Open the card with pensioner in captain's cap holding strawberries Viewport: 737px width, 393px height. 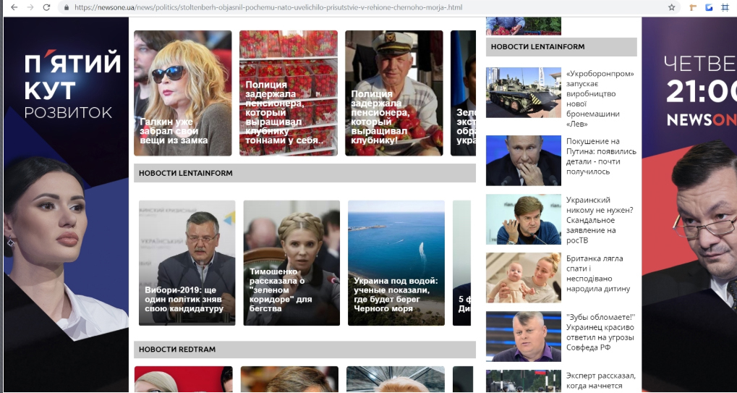pos(394,93)
